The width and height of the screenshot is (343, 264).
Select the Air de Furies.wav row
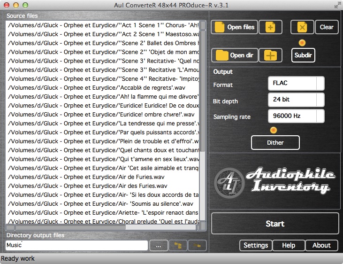point(102,177)
